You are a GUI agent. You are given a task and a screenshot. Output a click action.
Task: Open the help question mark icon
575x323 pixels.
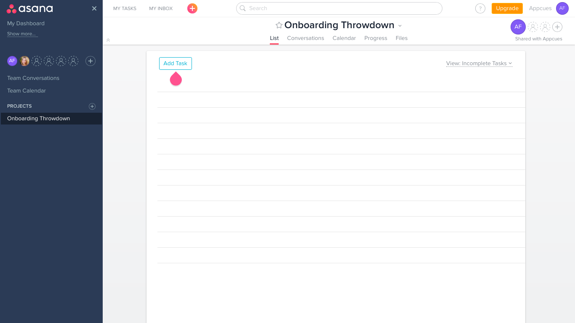pyautogui.click(x=480, y=8)
